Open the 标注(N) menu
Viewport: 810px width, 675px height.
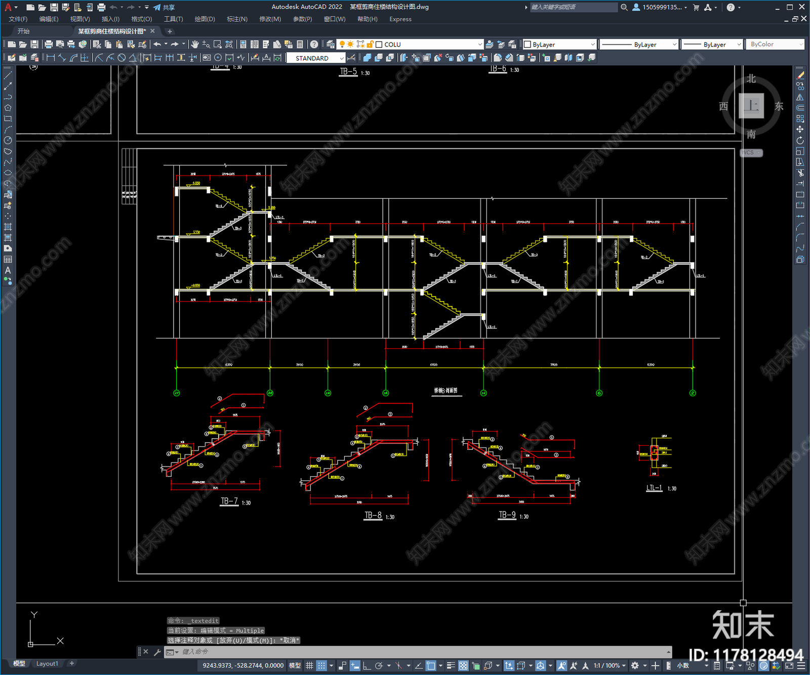237,19
